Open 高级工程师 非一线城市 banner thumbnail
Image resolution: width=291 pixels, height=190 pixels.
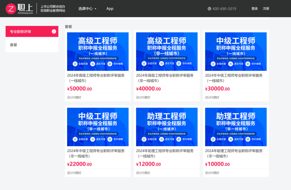coord(167,51)
